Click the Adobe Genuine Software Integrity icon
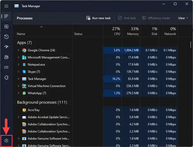Image resolution: width=193 pixels, height=147 pixels. [x=24, y=138]
